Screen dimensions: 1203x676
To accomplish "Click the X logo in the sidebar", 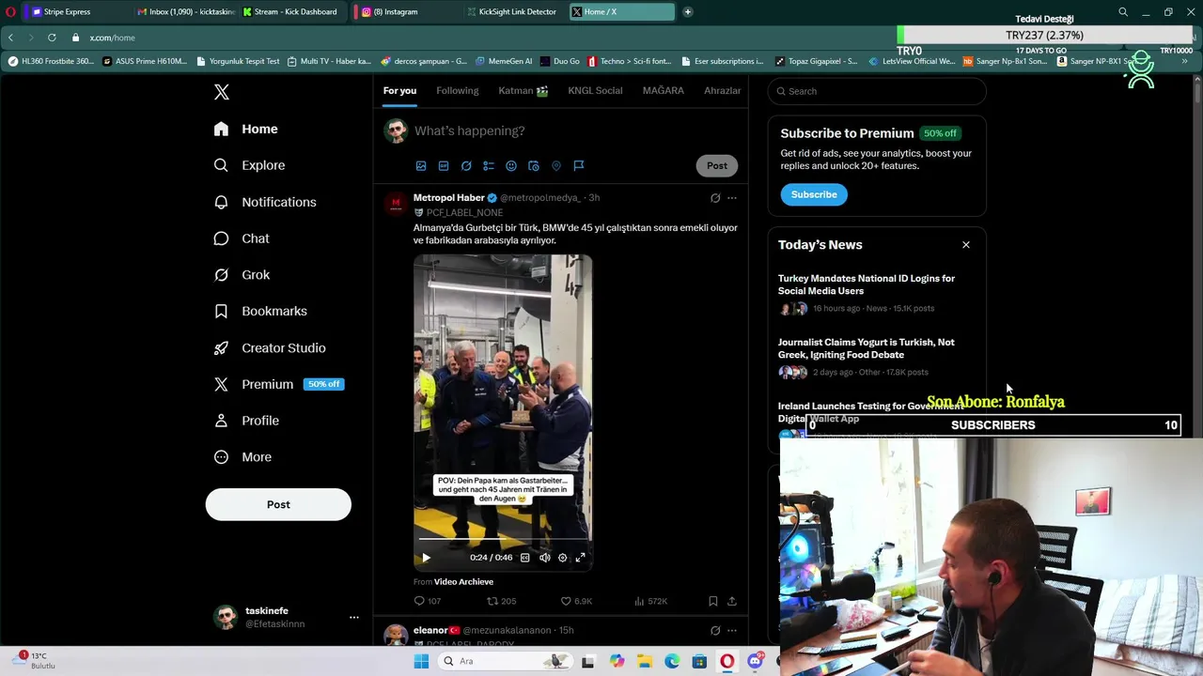I will point(221,92).
